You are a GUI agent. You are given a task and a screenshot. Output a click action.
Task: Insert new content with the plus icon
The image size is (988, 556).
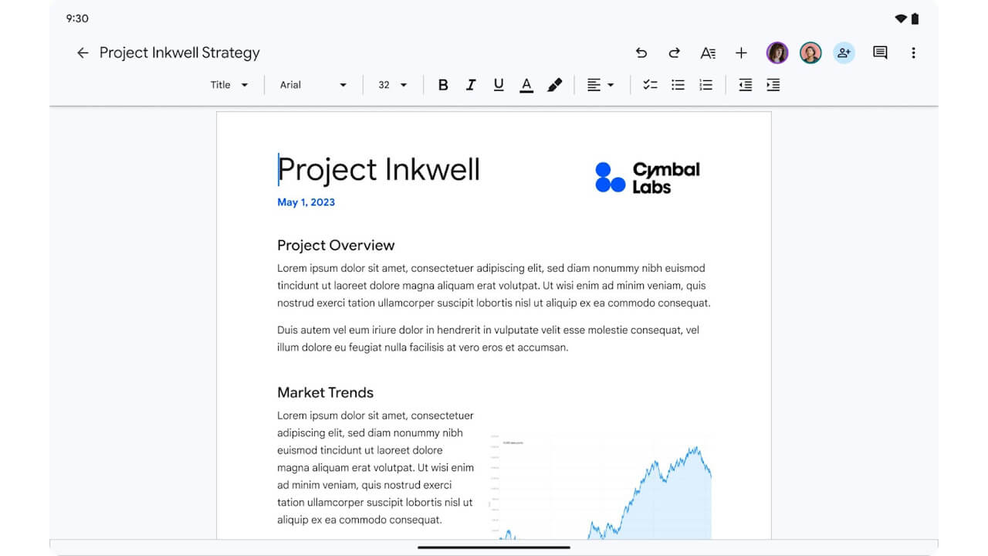pos(741,53)
